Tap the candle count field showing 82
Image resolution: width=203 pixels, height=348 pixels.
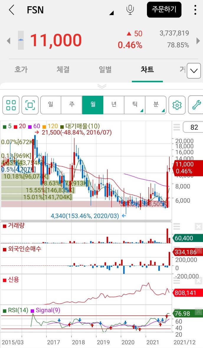194,127
